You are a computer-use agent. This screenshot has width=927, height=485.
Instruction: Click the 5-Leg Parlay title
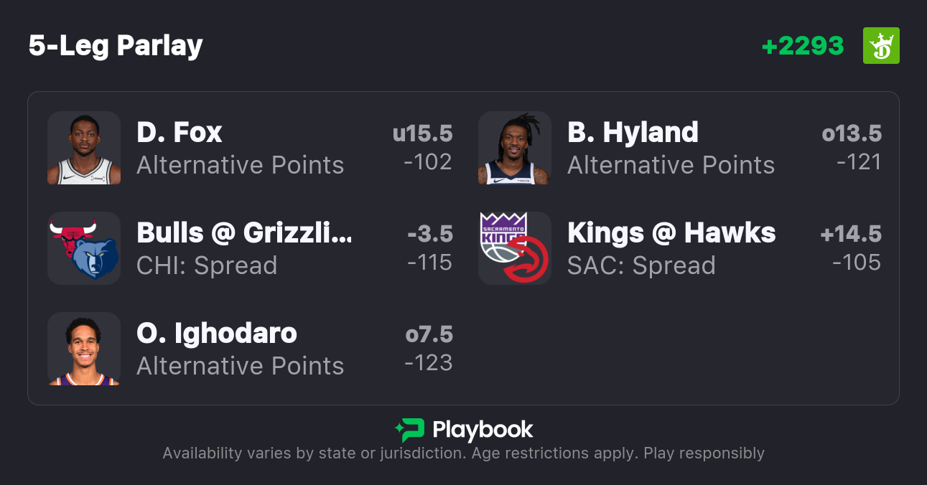[x=116, y=46]
